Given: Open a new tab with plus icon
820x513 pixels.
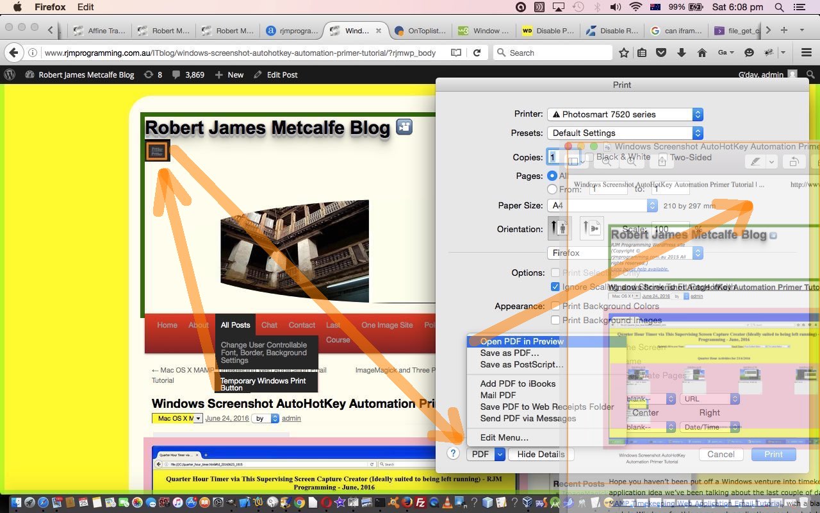Looking at the screenshot, I should pos(785,30).
